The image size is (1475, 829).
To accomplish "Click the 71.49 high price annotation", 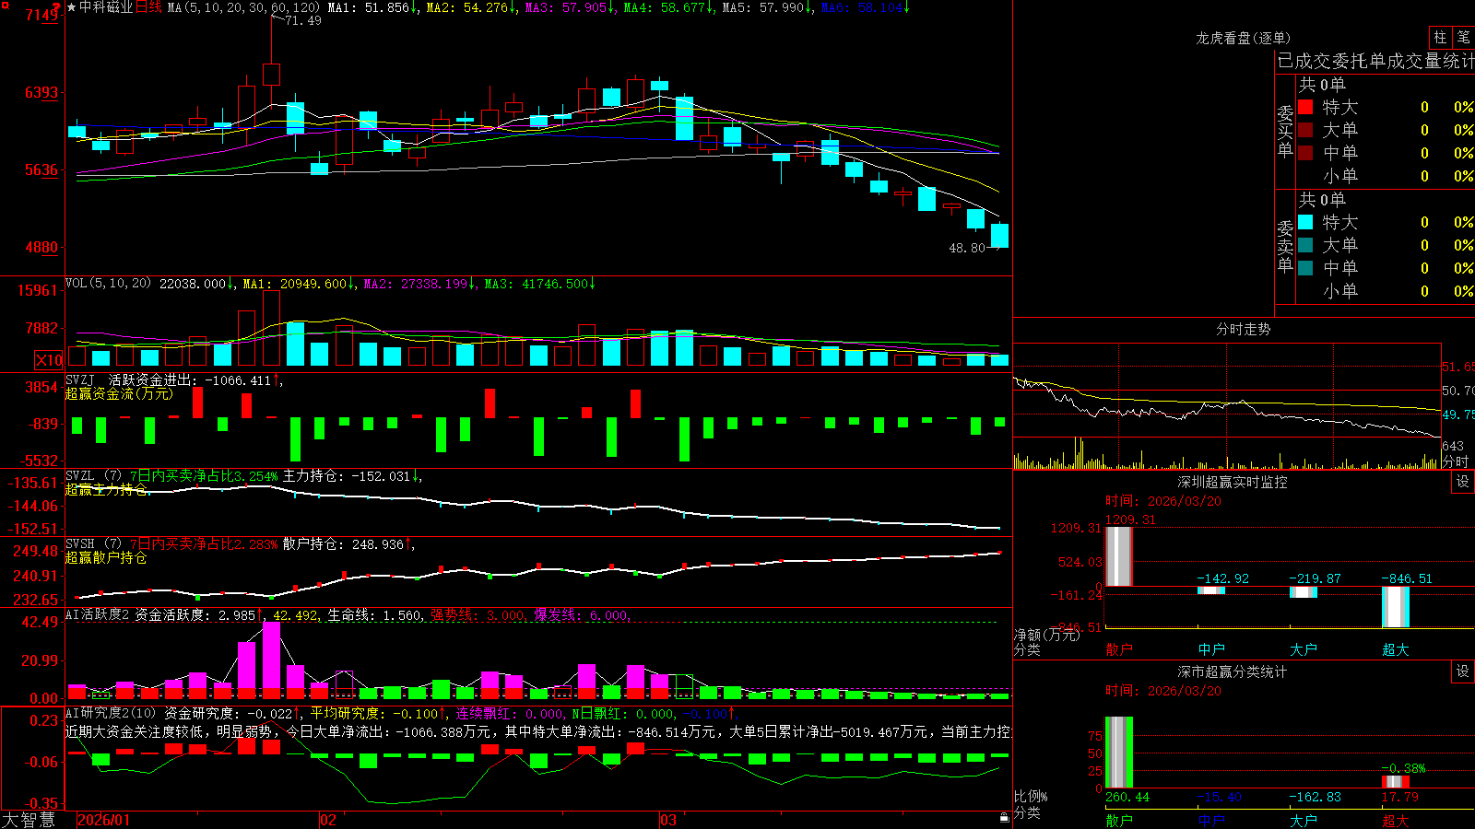I will [x=302, y=20].
